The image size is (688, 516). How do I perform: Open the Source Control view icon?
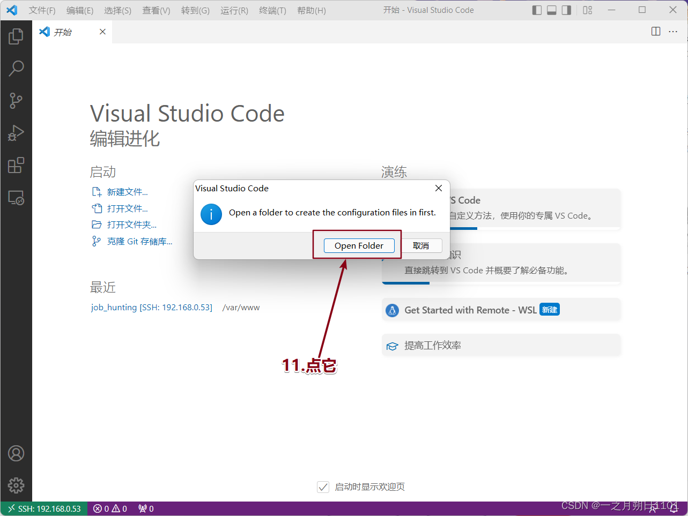pyautogui.click(x=16, y=101)
